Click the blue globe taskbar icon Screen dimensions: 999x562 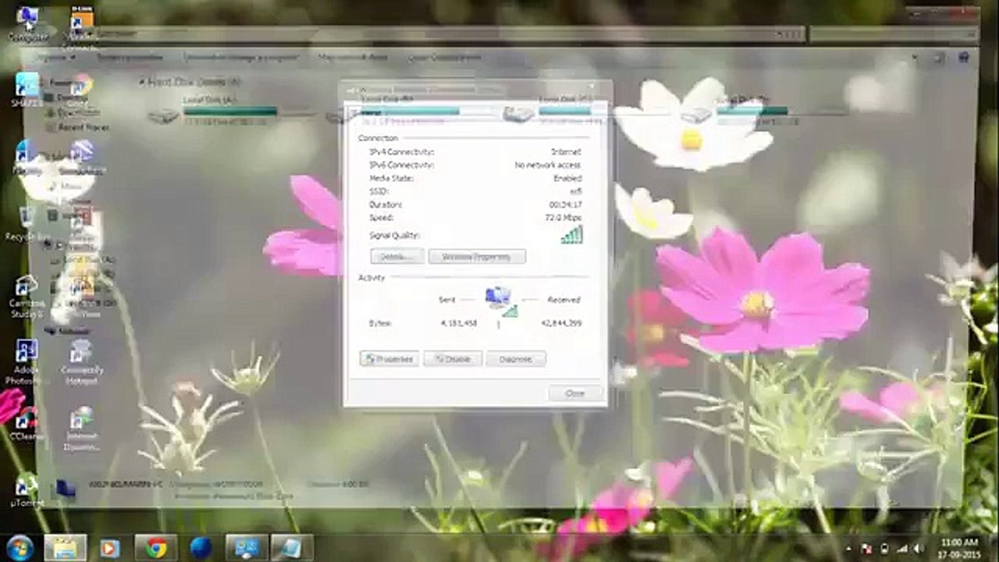point(201,548)
